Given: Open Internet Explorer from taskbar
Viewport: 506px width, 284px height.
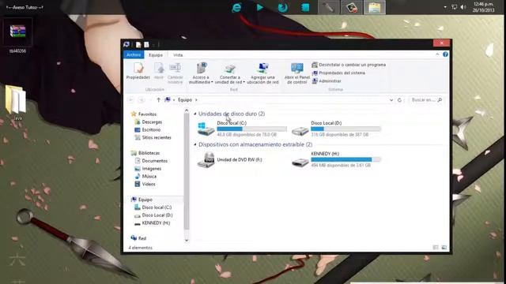Looking at the screenshot, I should coord(236,7).
